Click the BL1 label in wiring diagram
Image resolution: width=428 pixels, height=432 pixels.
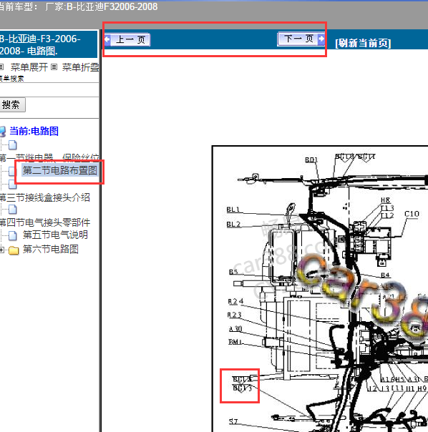coord(233,210)
